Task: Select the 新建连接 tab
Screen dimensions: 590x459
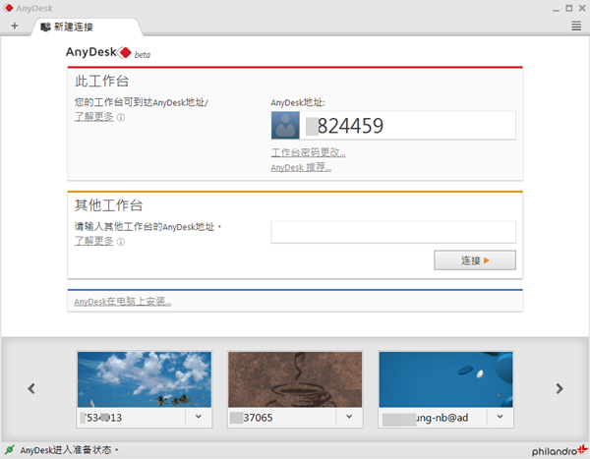Action: point(87,27)
